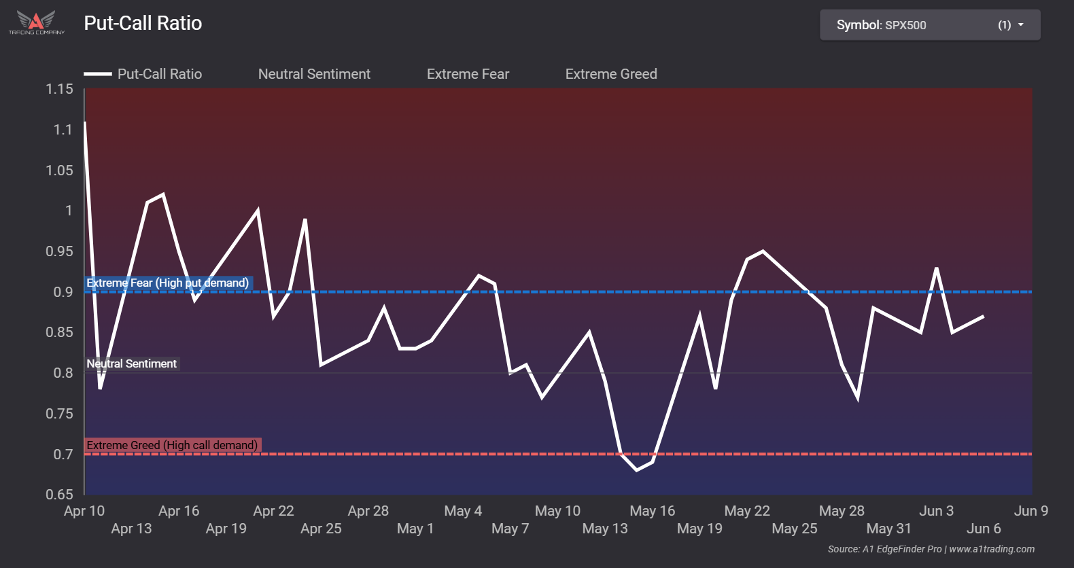Screen dimensions: 1074x568
Task: Toggle the Put-Call Ratio legend series
Action: coord(159,74)
